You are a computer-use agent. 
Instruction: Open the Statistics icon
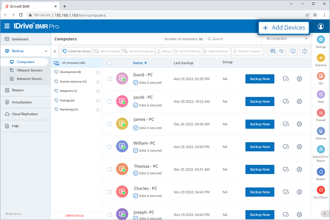pos(320,58)
